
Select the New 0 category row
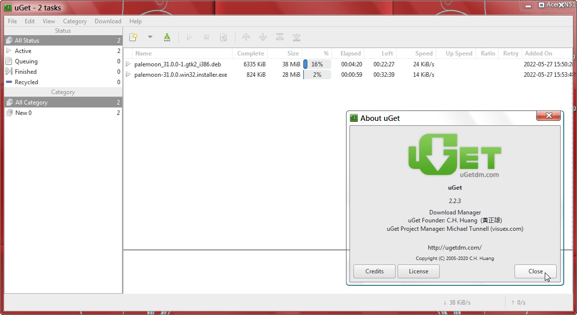(63, 113)
